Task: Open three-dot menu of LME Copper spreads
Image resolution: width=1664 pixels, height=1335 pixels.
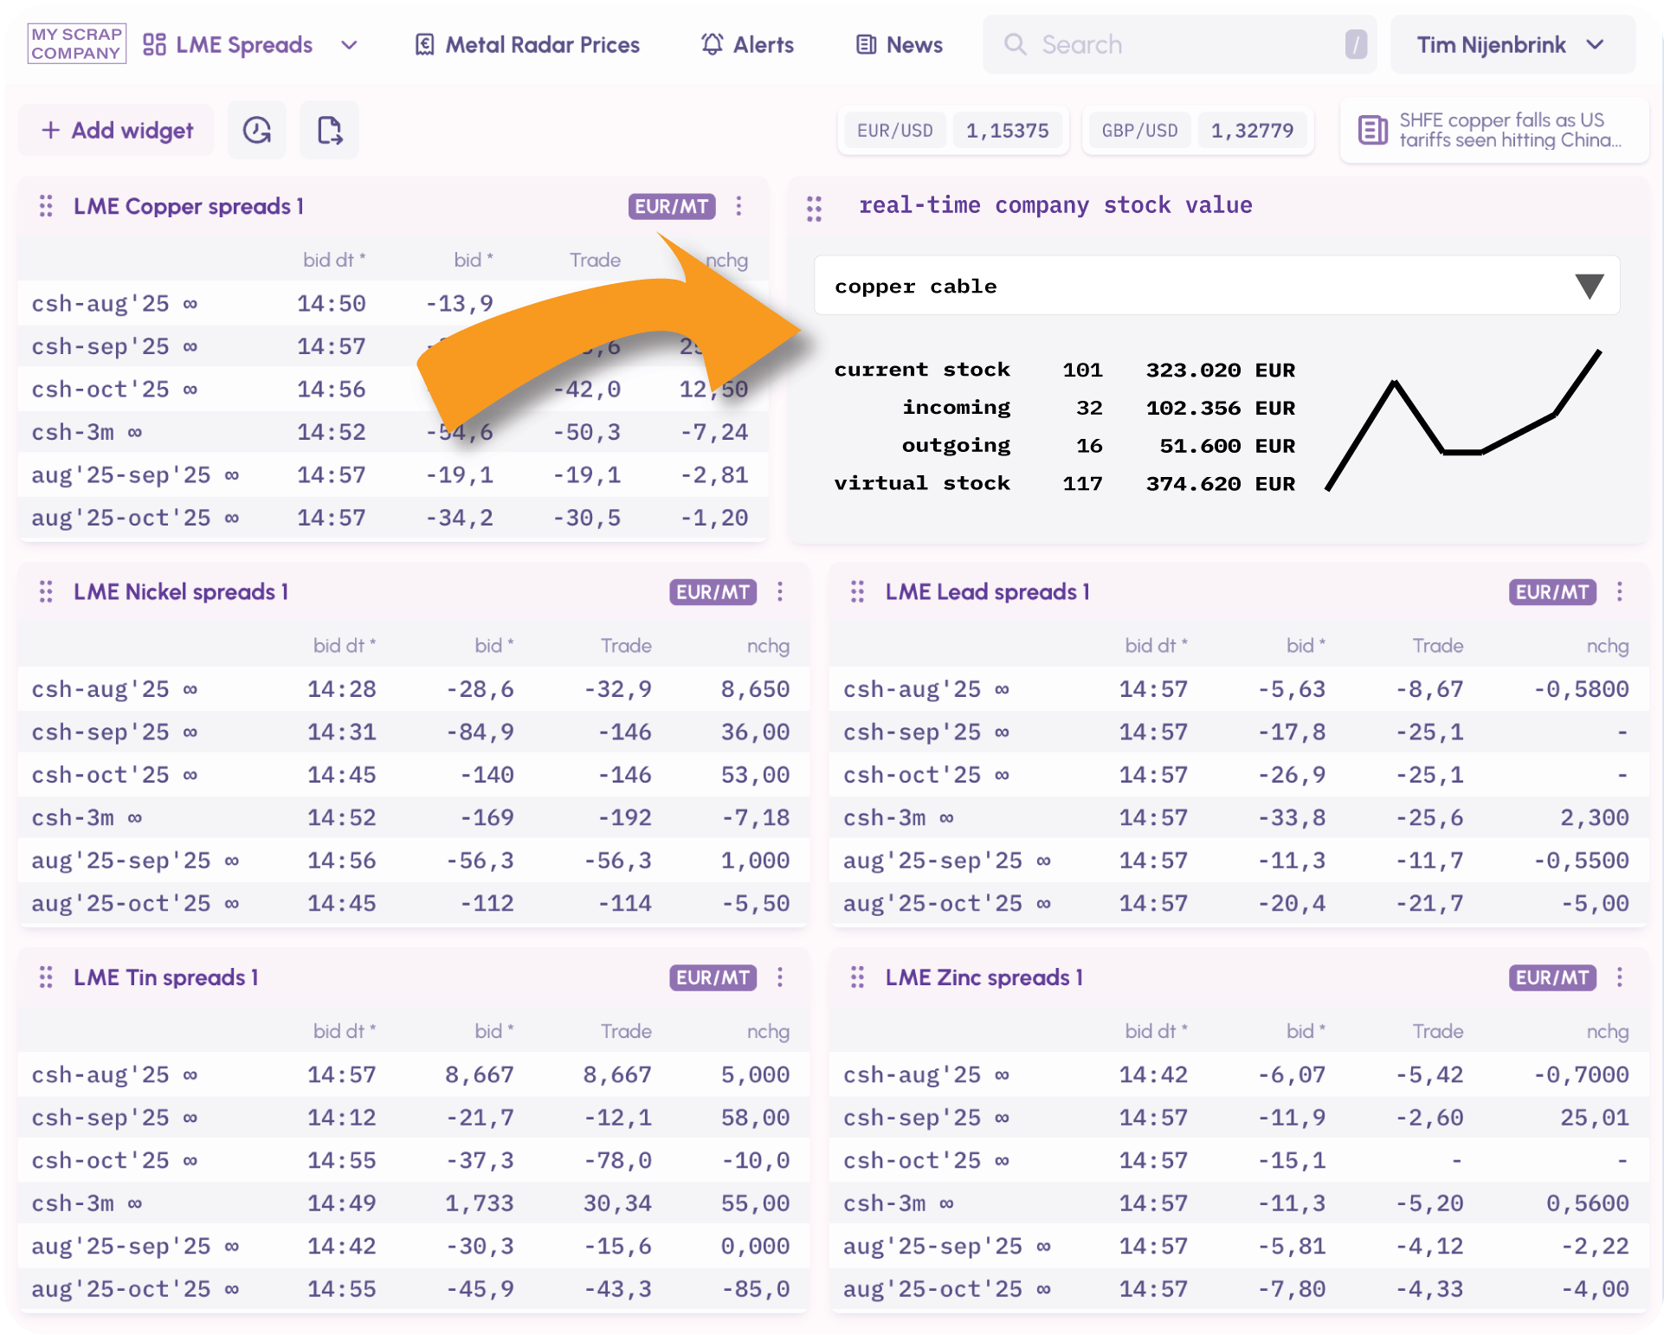Action: [738, 206]
